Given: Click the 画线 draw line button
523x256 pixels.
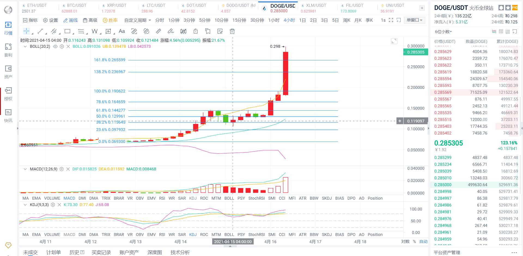Looking at the screenshot, I should pos(71,20).
